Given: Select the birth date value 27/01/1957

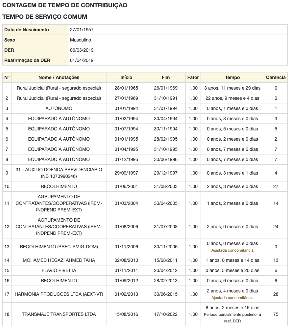Looking at the screenshot, I should pyautogui.click(x=82, y=30).
